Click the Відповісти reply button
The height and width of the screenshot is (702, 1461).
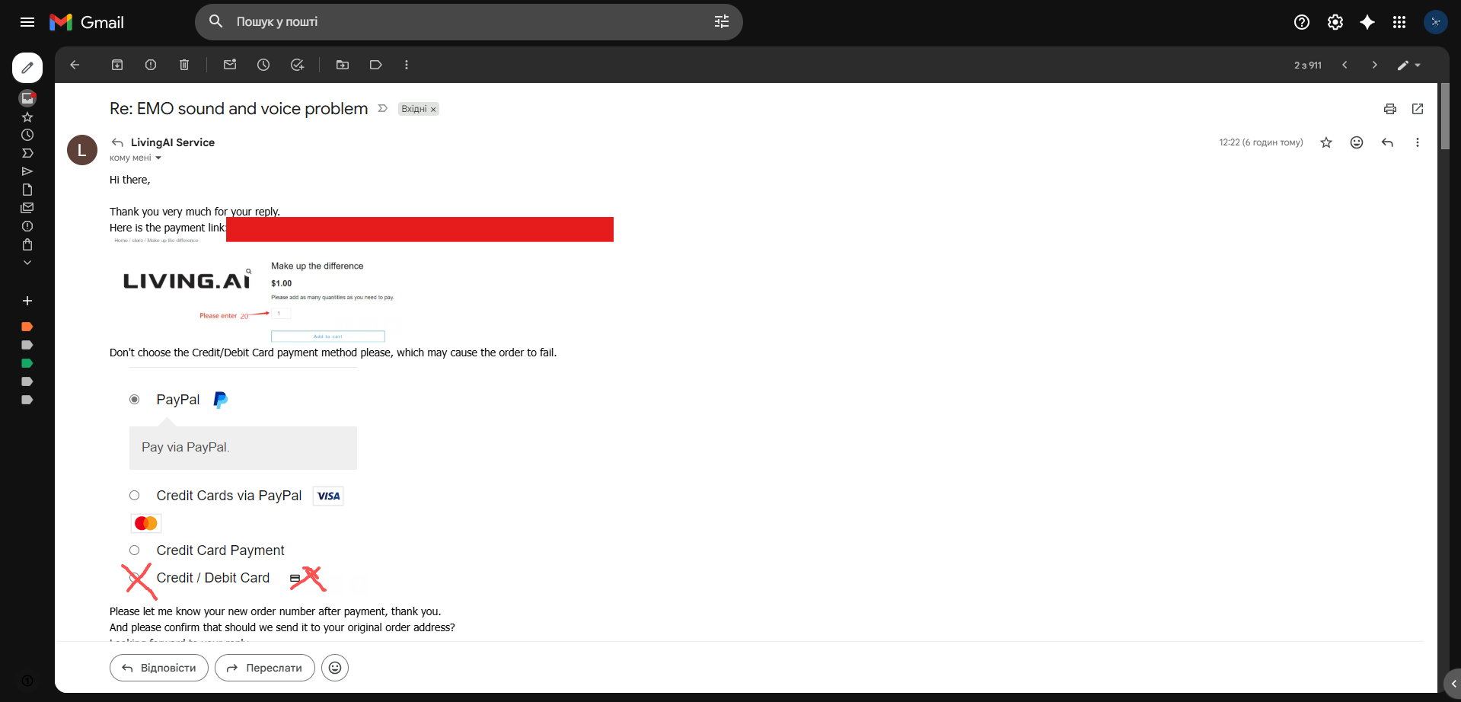click(x=159, y=668)
